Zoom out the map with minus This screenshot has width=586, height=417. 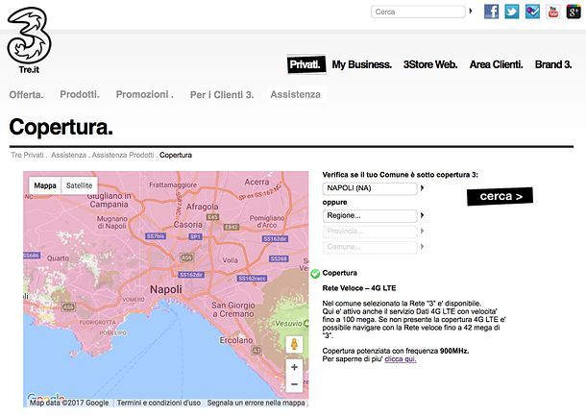pos(294,384)
